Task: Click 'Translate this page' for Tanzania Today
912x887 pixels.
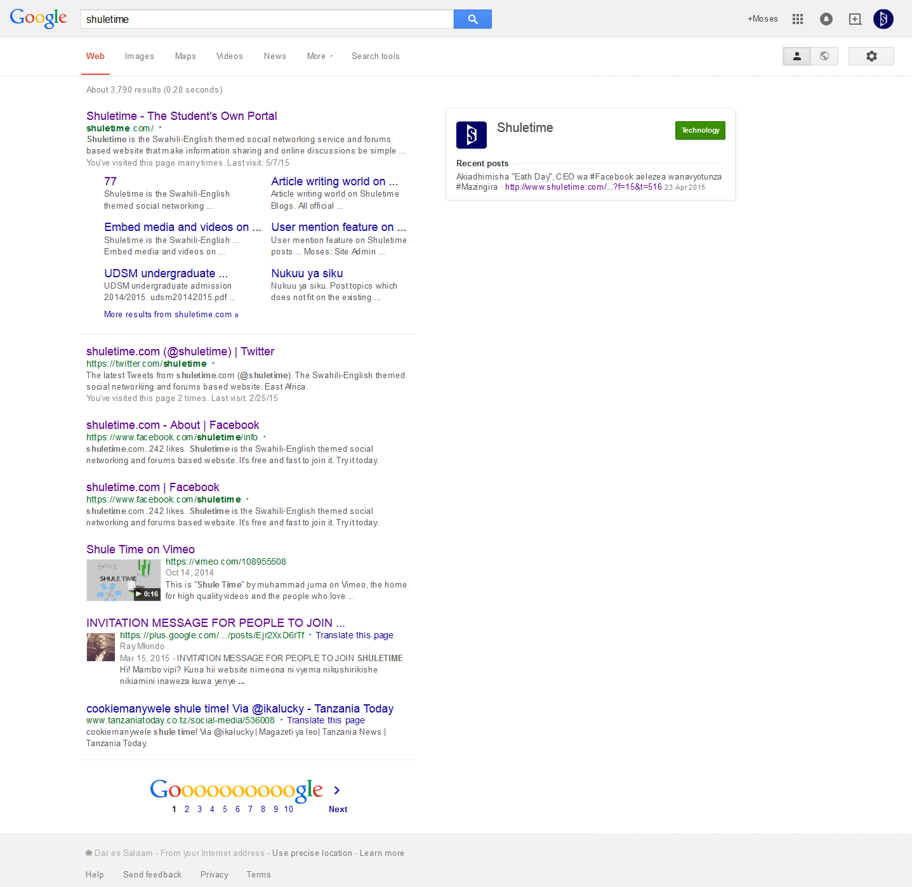Action: 326,720
